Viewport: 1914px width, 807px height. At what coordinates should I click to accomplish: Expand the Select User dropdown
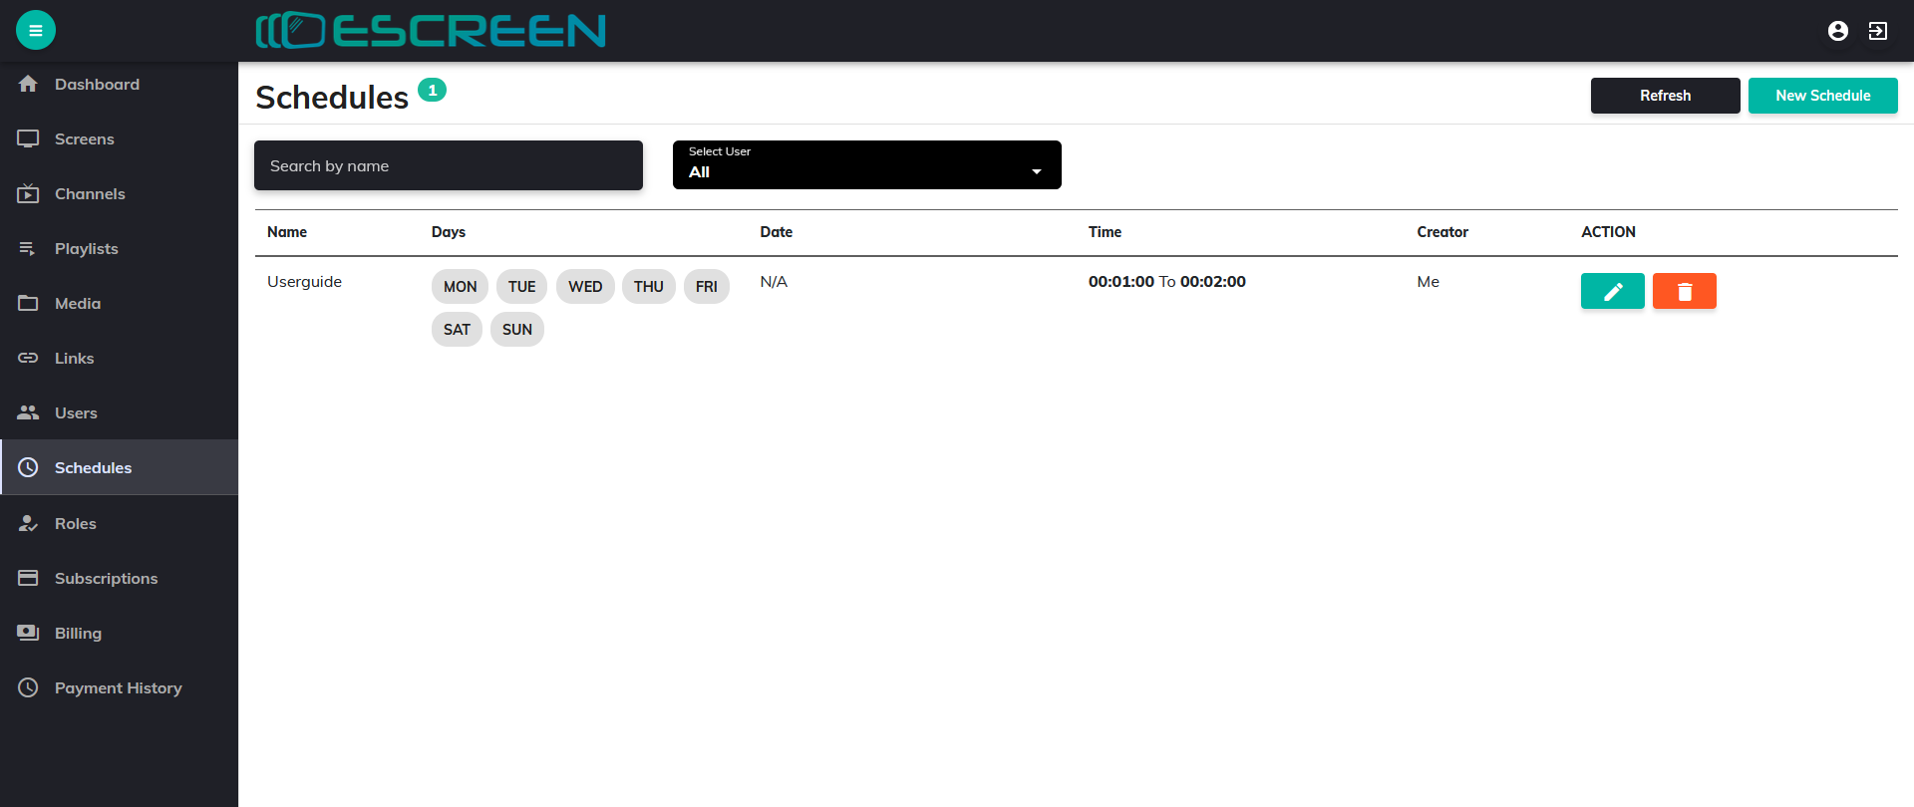(866, 165)
